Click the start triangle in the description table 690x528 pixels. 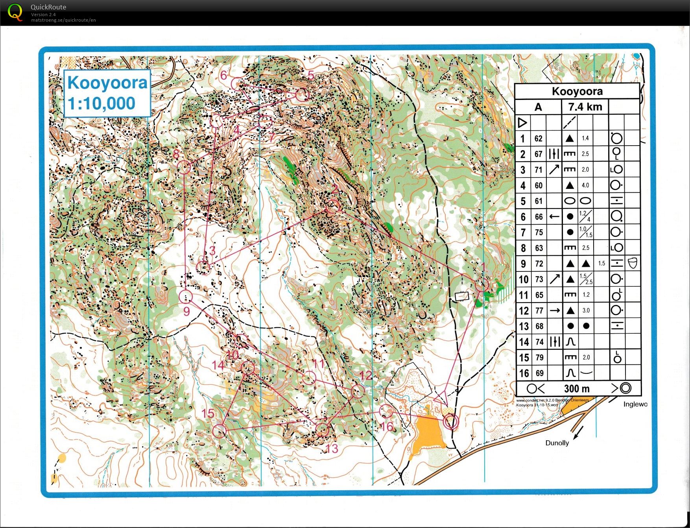522,123
